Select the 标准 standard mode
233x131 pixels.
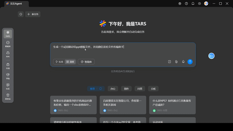(x=59, y=62)
